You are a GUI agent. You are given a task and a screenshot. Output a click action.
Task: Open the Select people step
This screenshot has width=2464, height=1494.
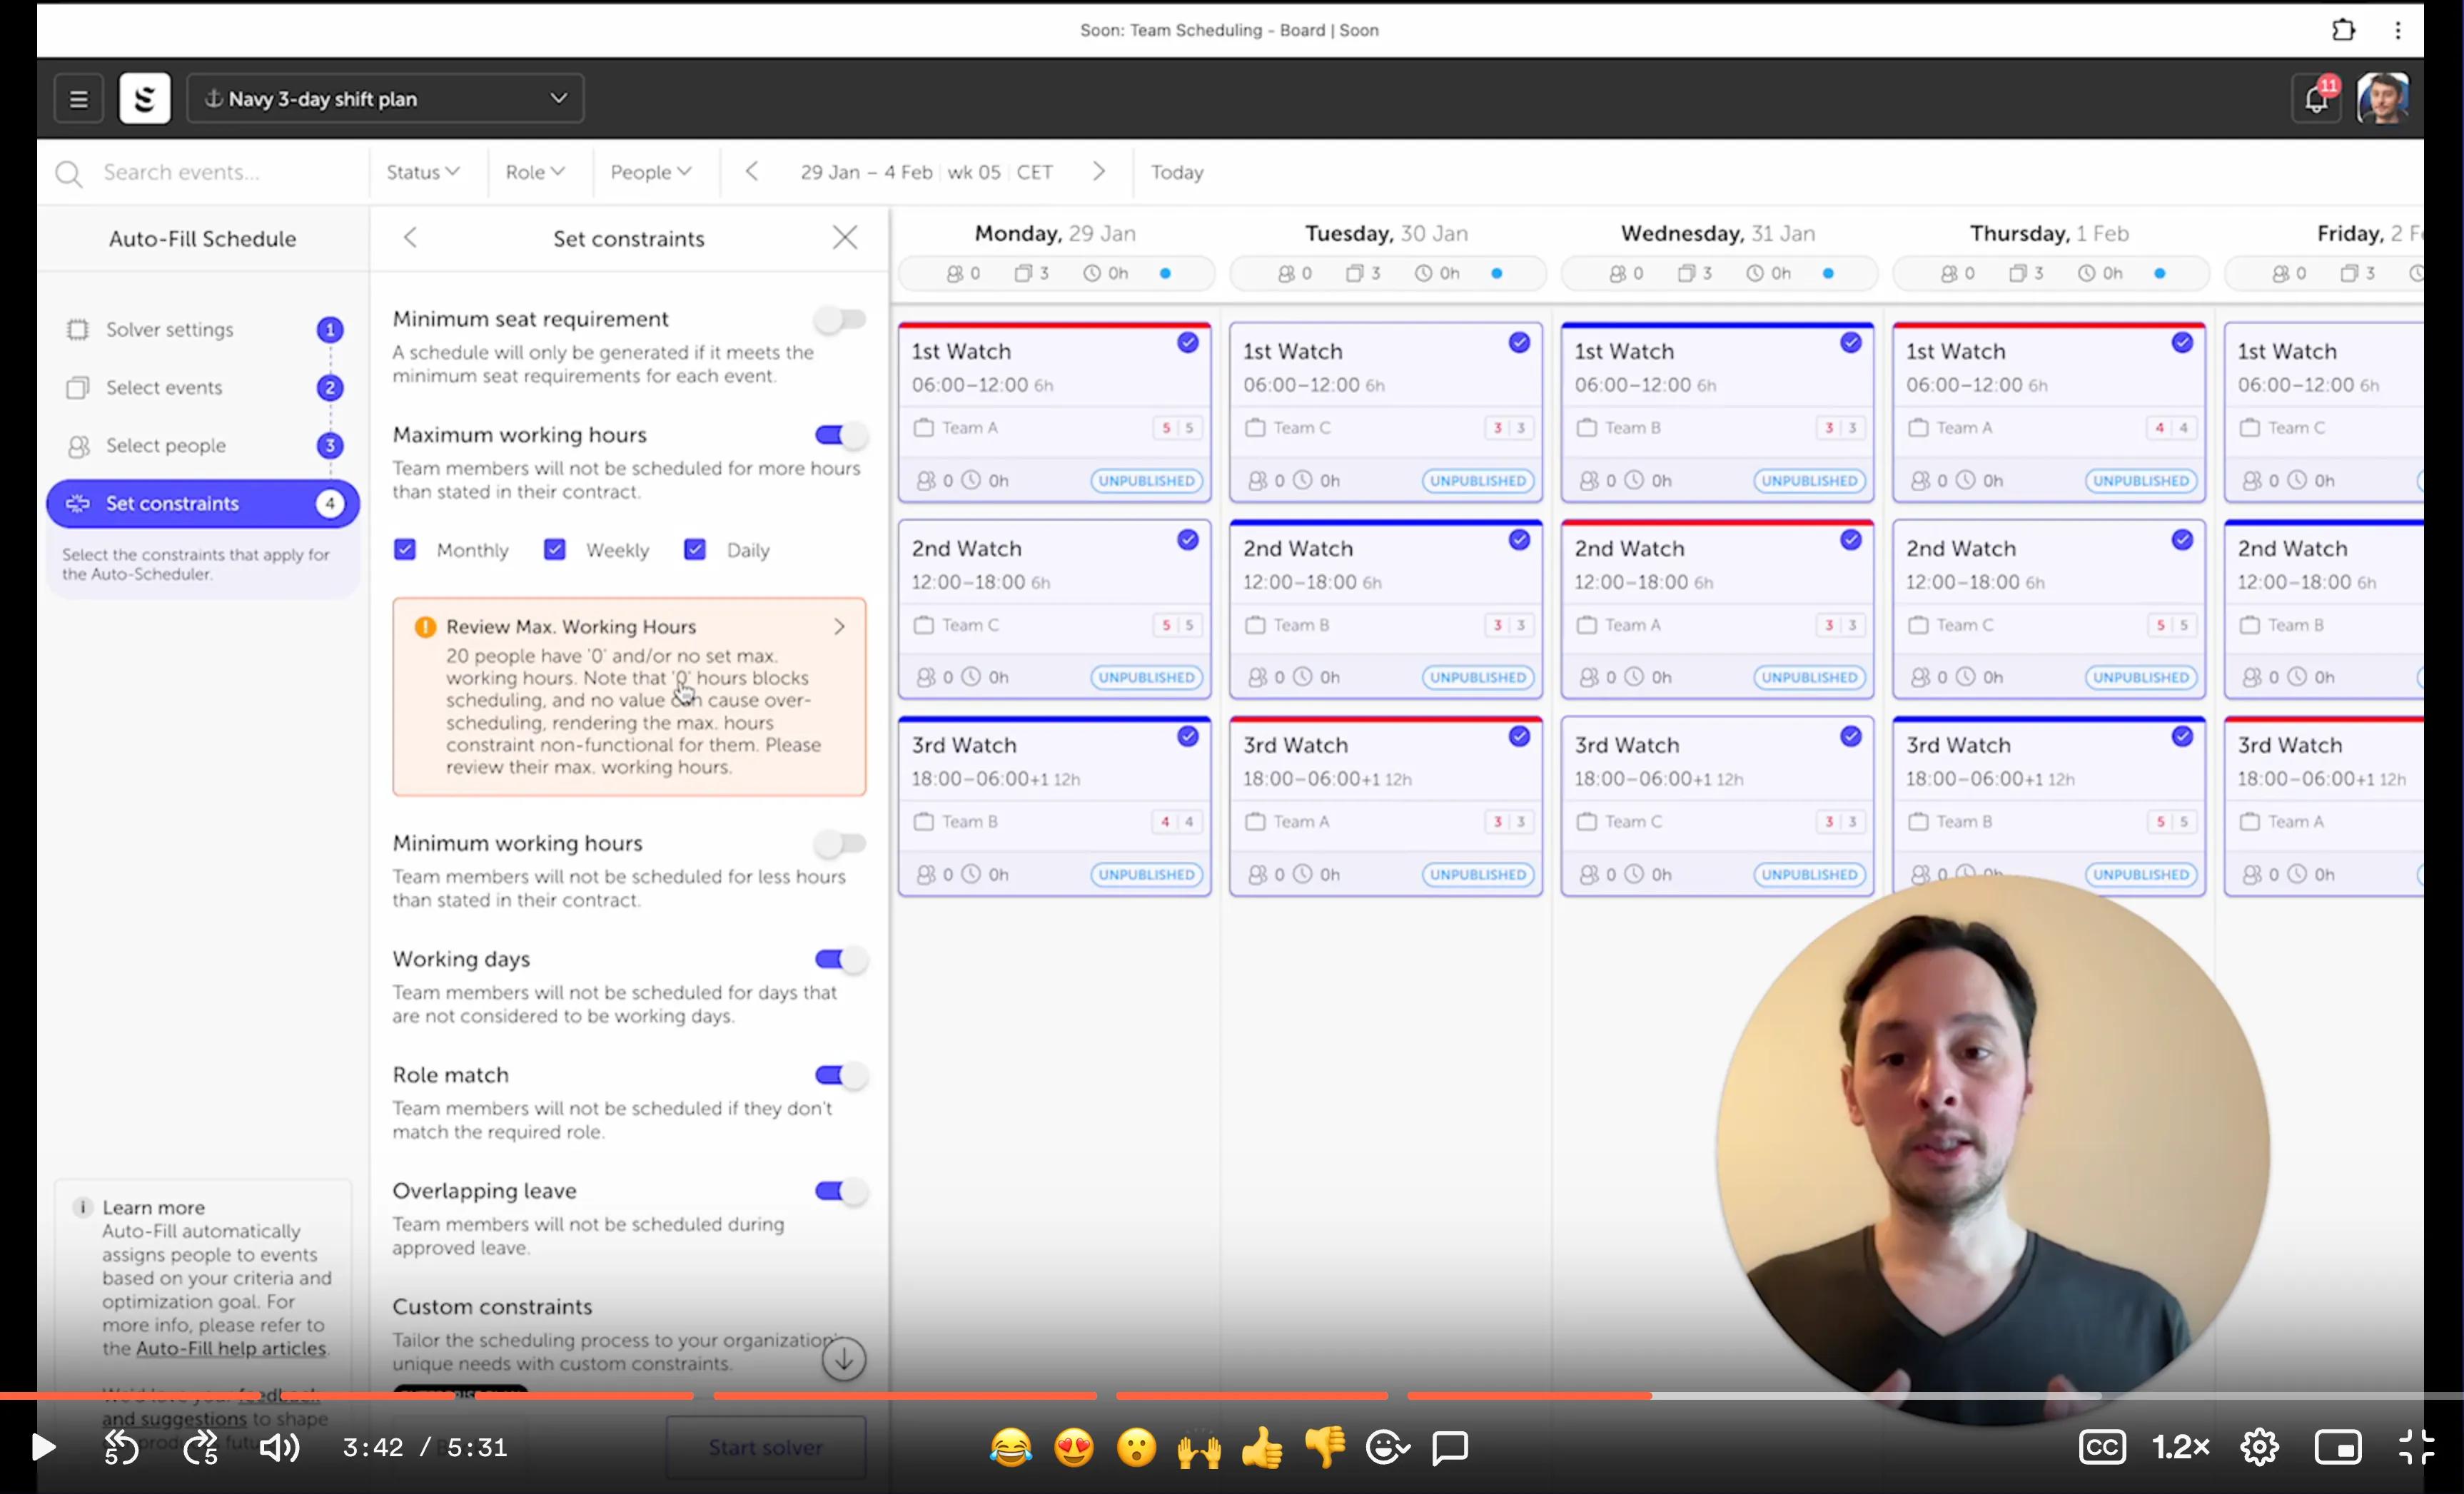click(203, 446)
